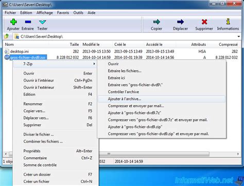Go up one folder level

[7, 36]
